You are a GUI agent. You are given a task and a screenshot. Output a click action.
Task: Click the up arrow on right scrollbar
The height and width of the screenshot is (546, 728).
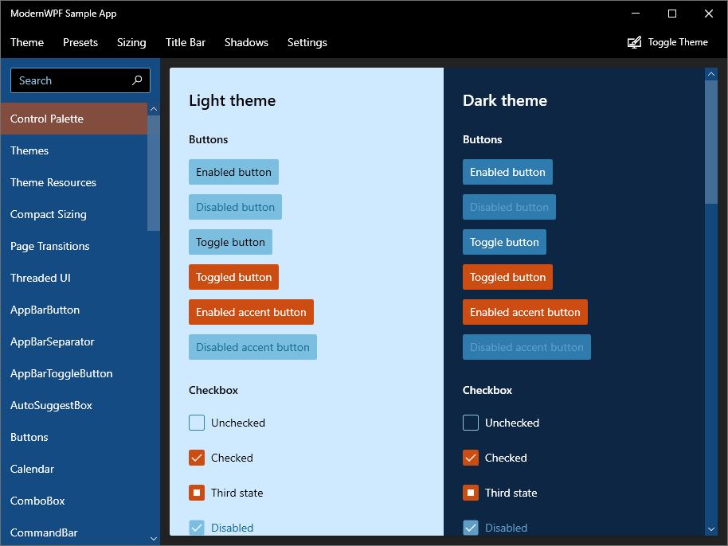coord(710,73)
